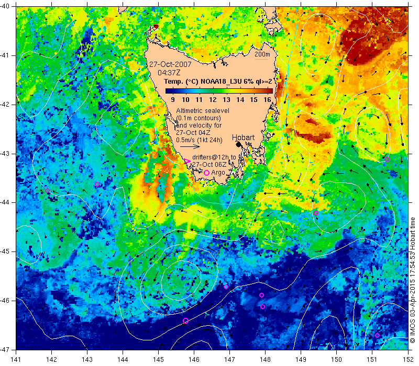Click the 'Temp. (°C) NOAA18_L3U' title text
The image size is (419, 366).
click(x=203, y=82)
